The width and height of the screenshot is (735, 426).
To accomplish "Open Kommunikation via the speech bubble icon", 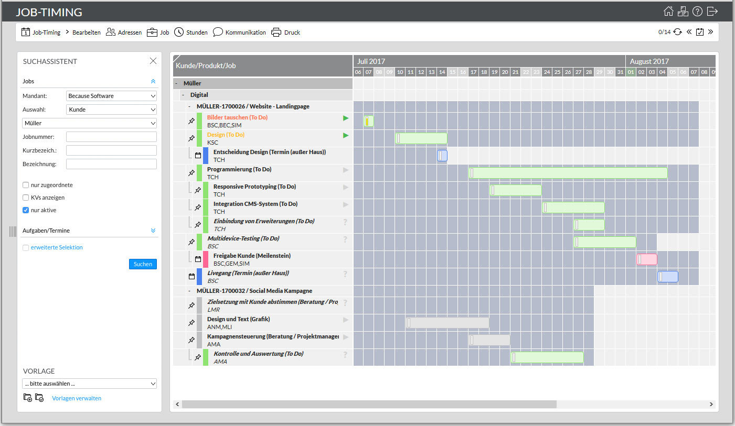I will click(217, 32).
